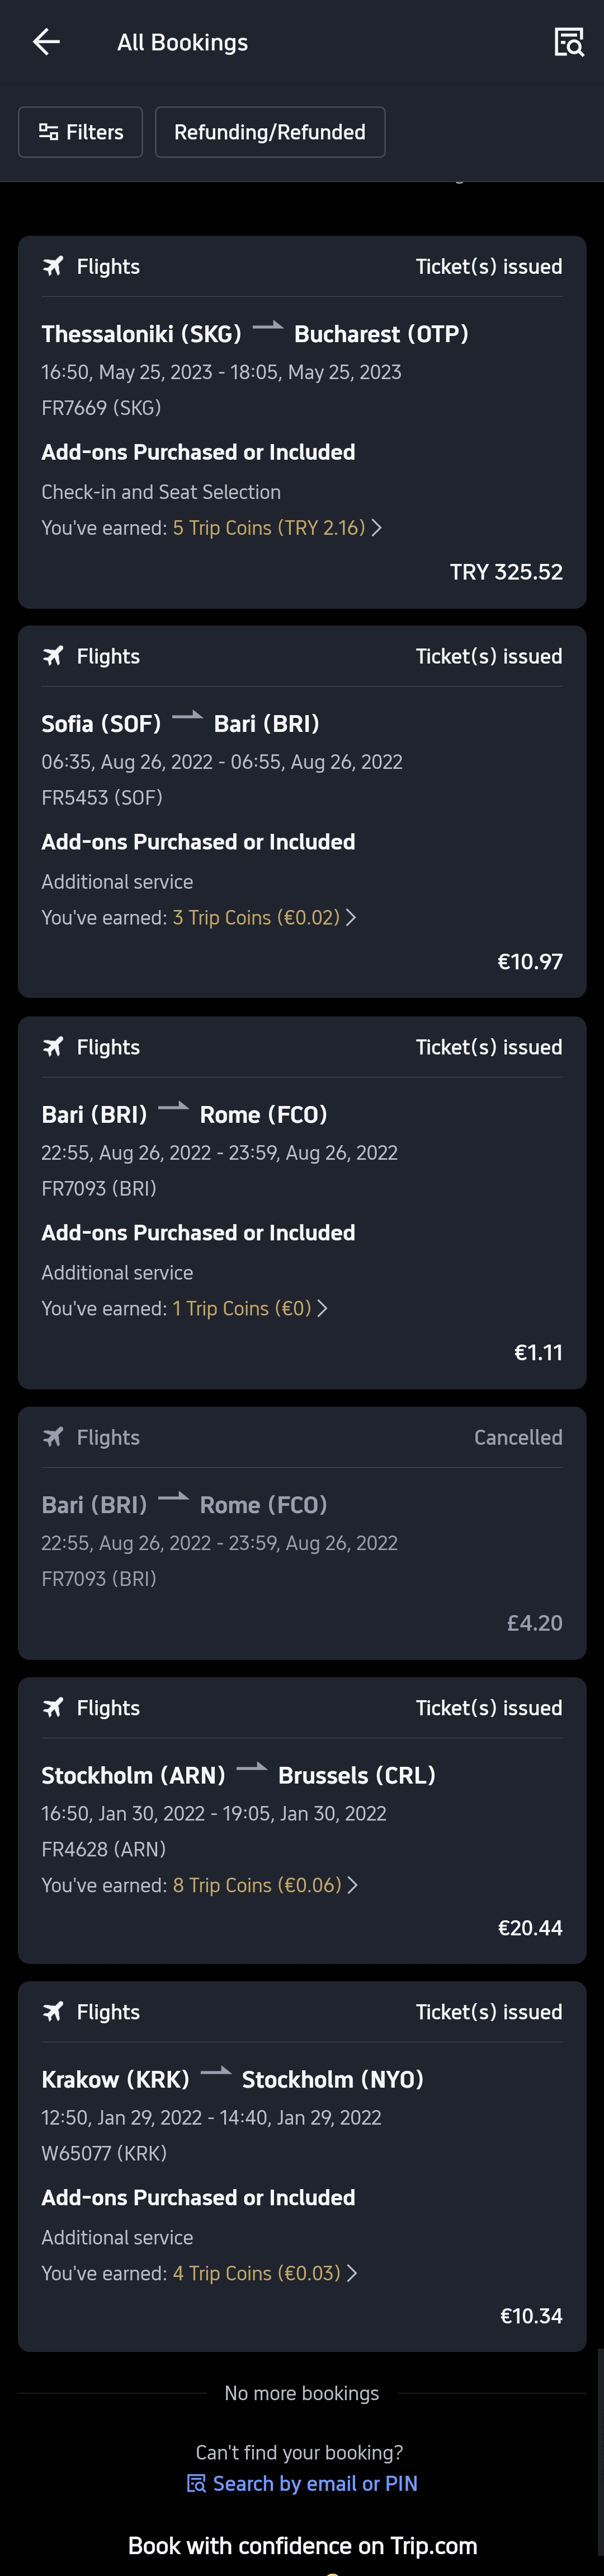This screenshot has width=604, height=2576.
Task: Open 4 Trip Coins (€0.03) details
Action: tap(351, 2273)
